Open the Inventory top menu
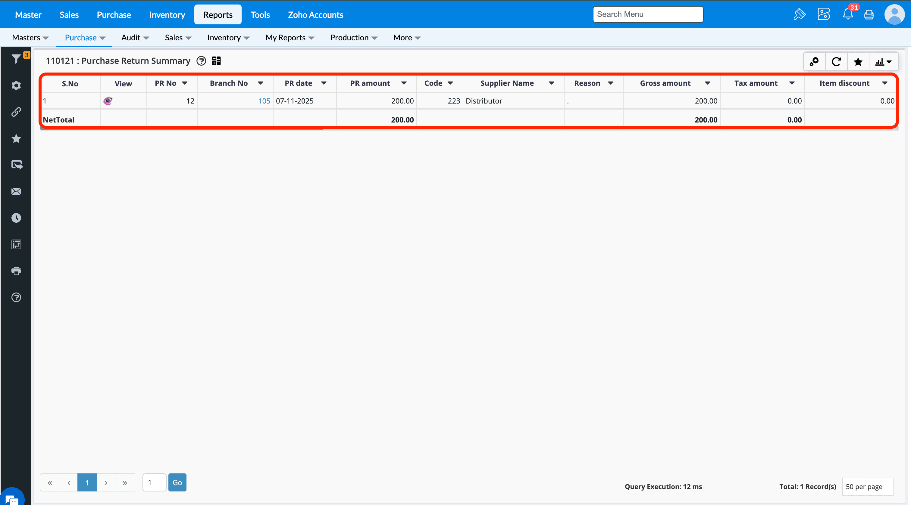This screenshot has height=505, width=911. tap(167, 15)
